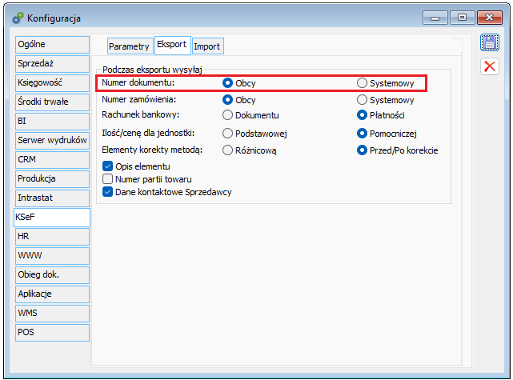Select Systemowy for Numer dokumentu
Screen dimensions: 513x380
click(x=363, y=82)
